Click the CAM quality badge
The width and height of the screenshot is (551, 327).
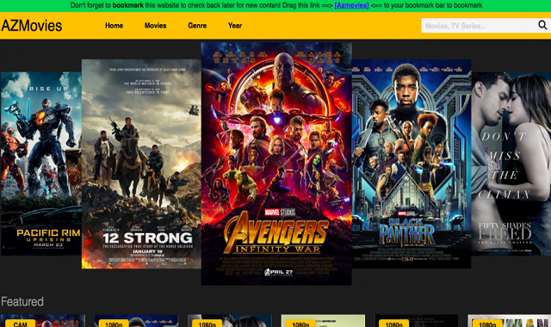click(x=20, y=324)
